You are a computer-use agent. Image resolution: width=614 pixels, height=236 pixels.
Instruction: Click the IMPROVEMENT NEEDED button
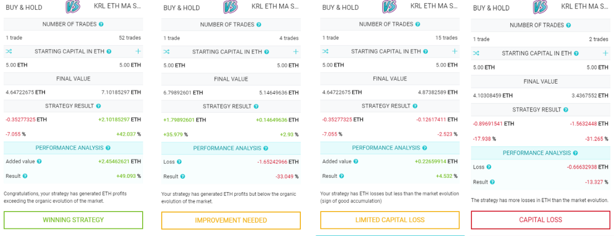pos(231,220)
